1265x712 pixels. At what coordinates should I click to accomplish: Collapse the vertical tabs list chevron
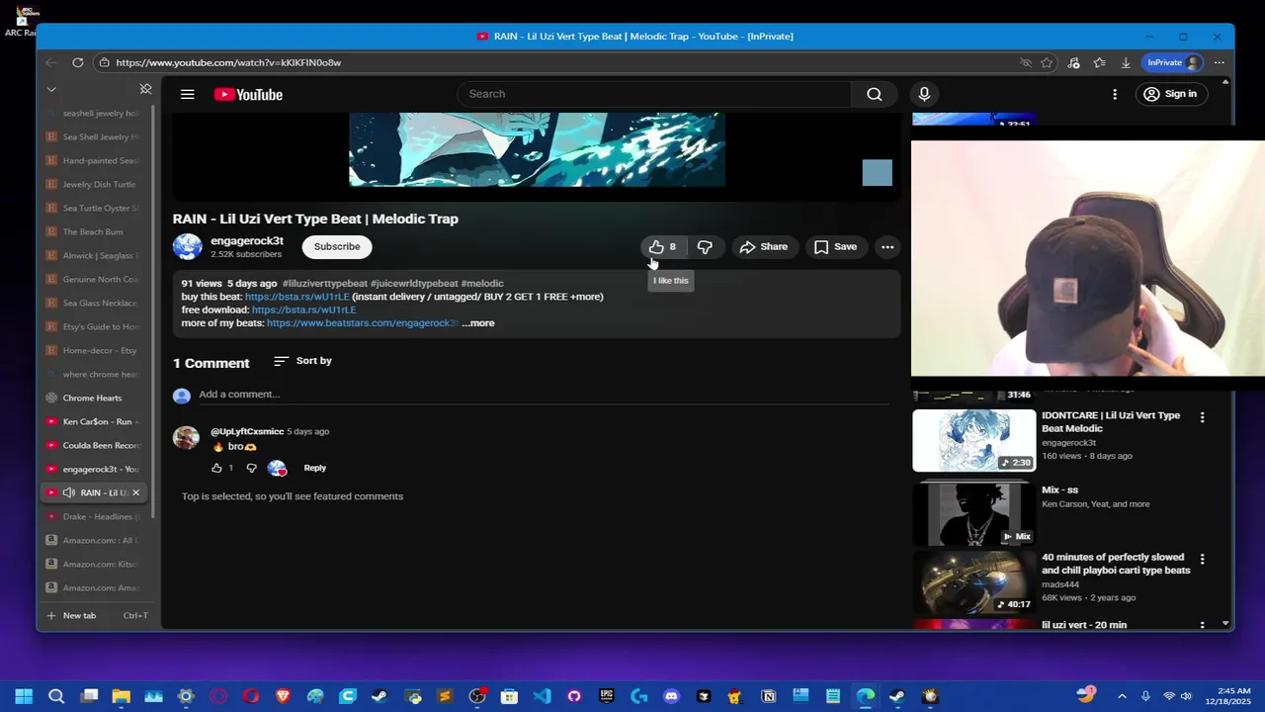(x=51, y=89)
